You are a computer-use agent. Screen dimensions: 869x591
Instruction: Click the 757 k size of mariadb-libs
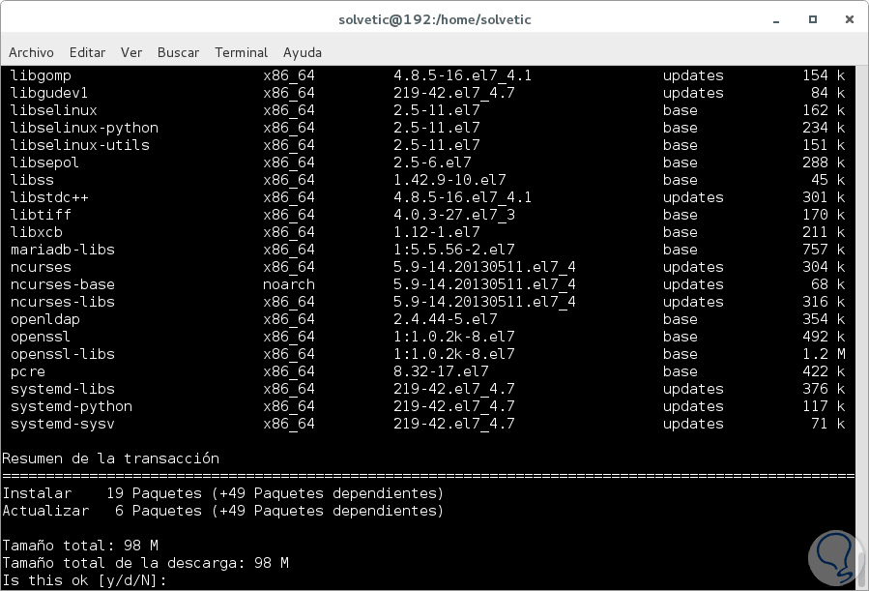tap(824, 250)
